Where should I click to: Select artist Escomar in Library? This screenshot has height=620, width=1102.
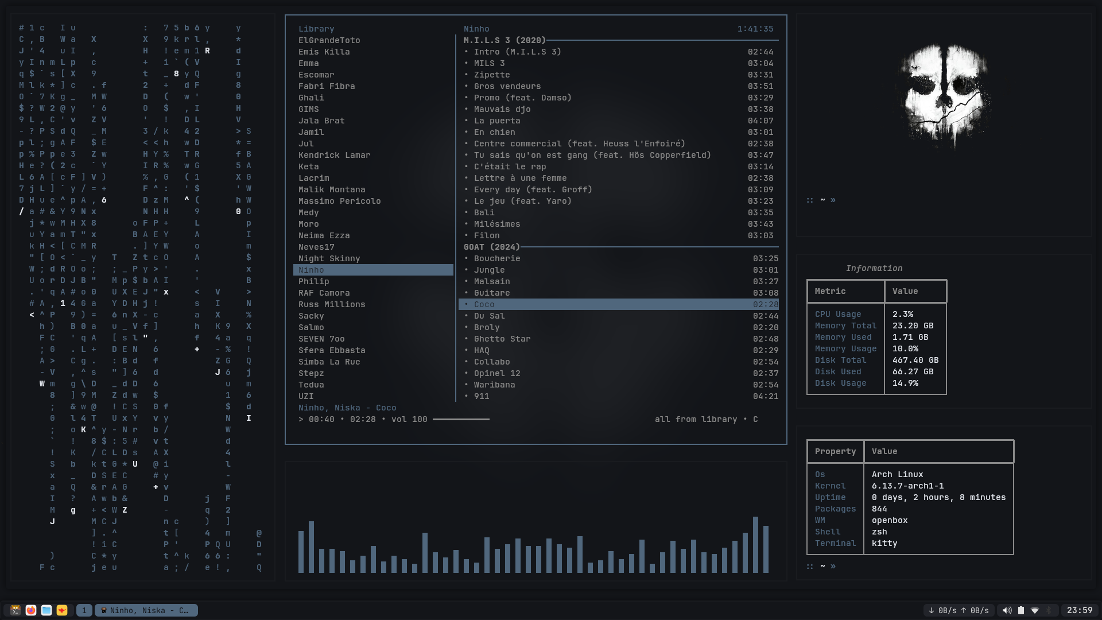316,75
